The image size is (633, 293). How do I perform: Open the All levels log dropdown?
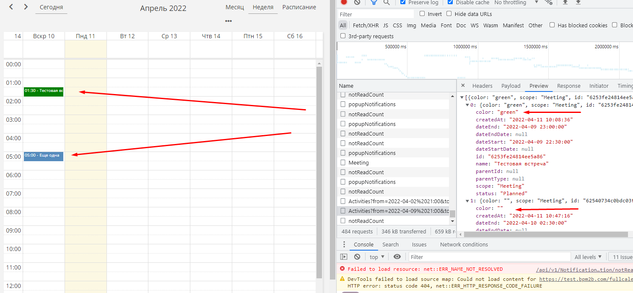(x=588, y=257)
